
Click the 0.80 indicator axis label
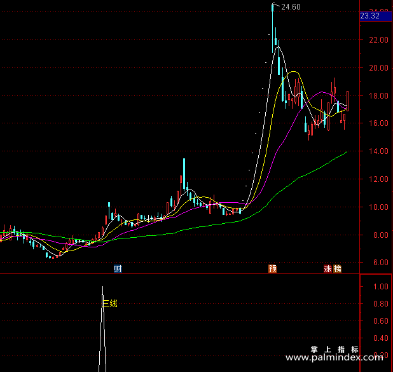click(381, 304)
